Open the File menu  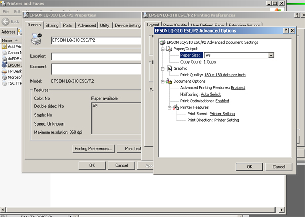[x=6, y=12]
